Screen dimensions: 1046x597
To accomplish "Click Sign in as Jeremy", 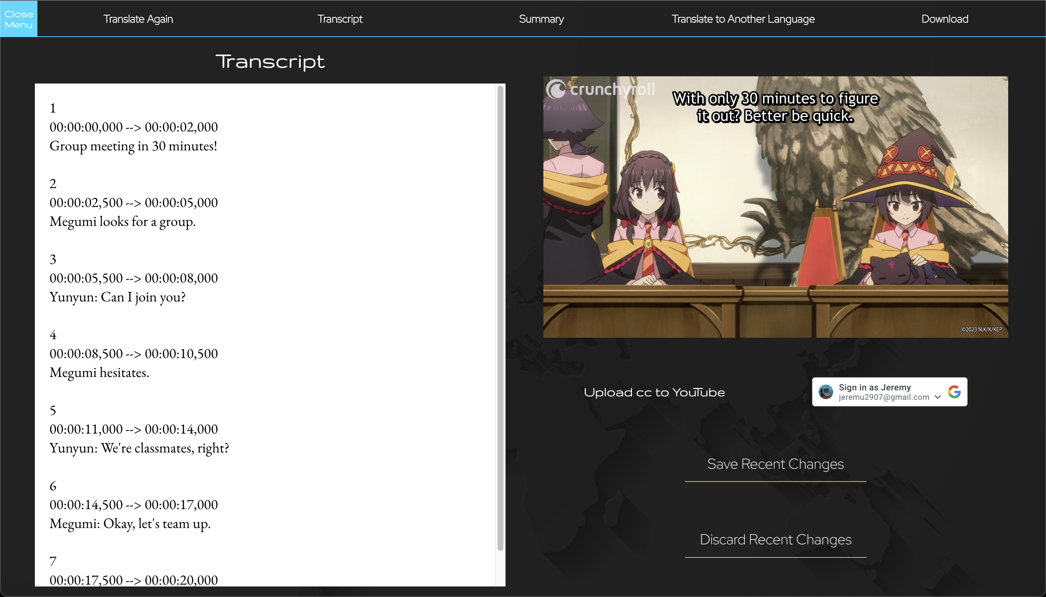I will [x=874, y=387].
